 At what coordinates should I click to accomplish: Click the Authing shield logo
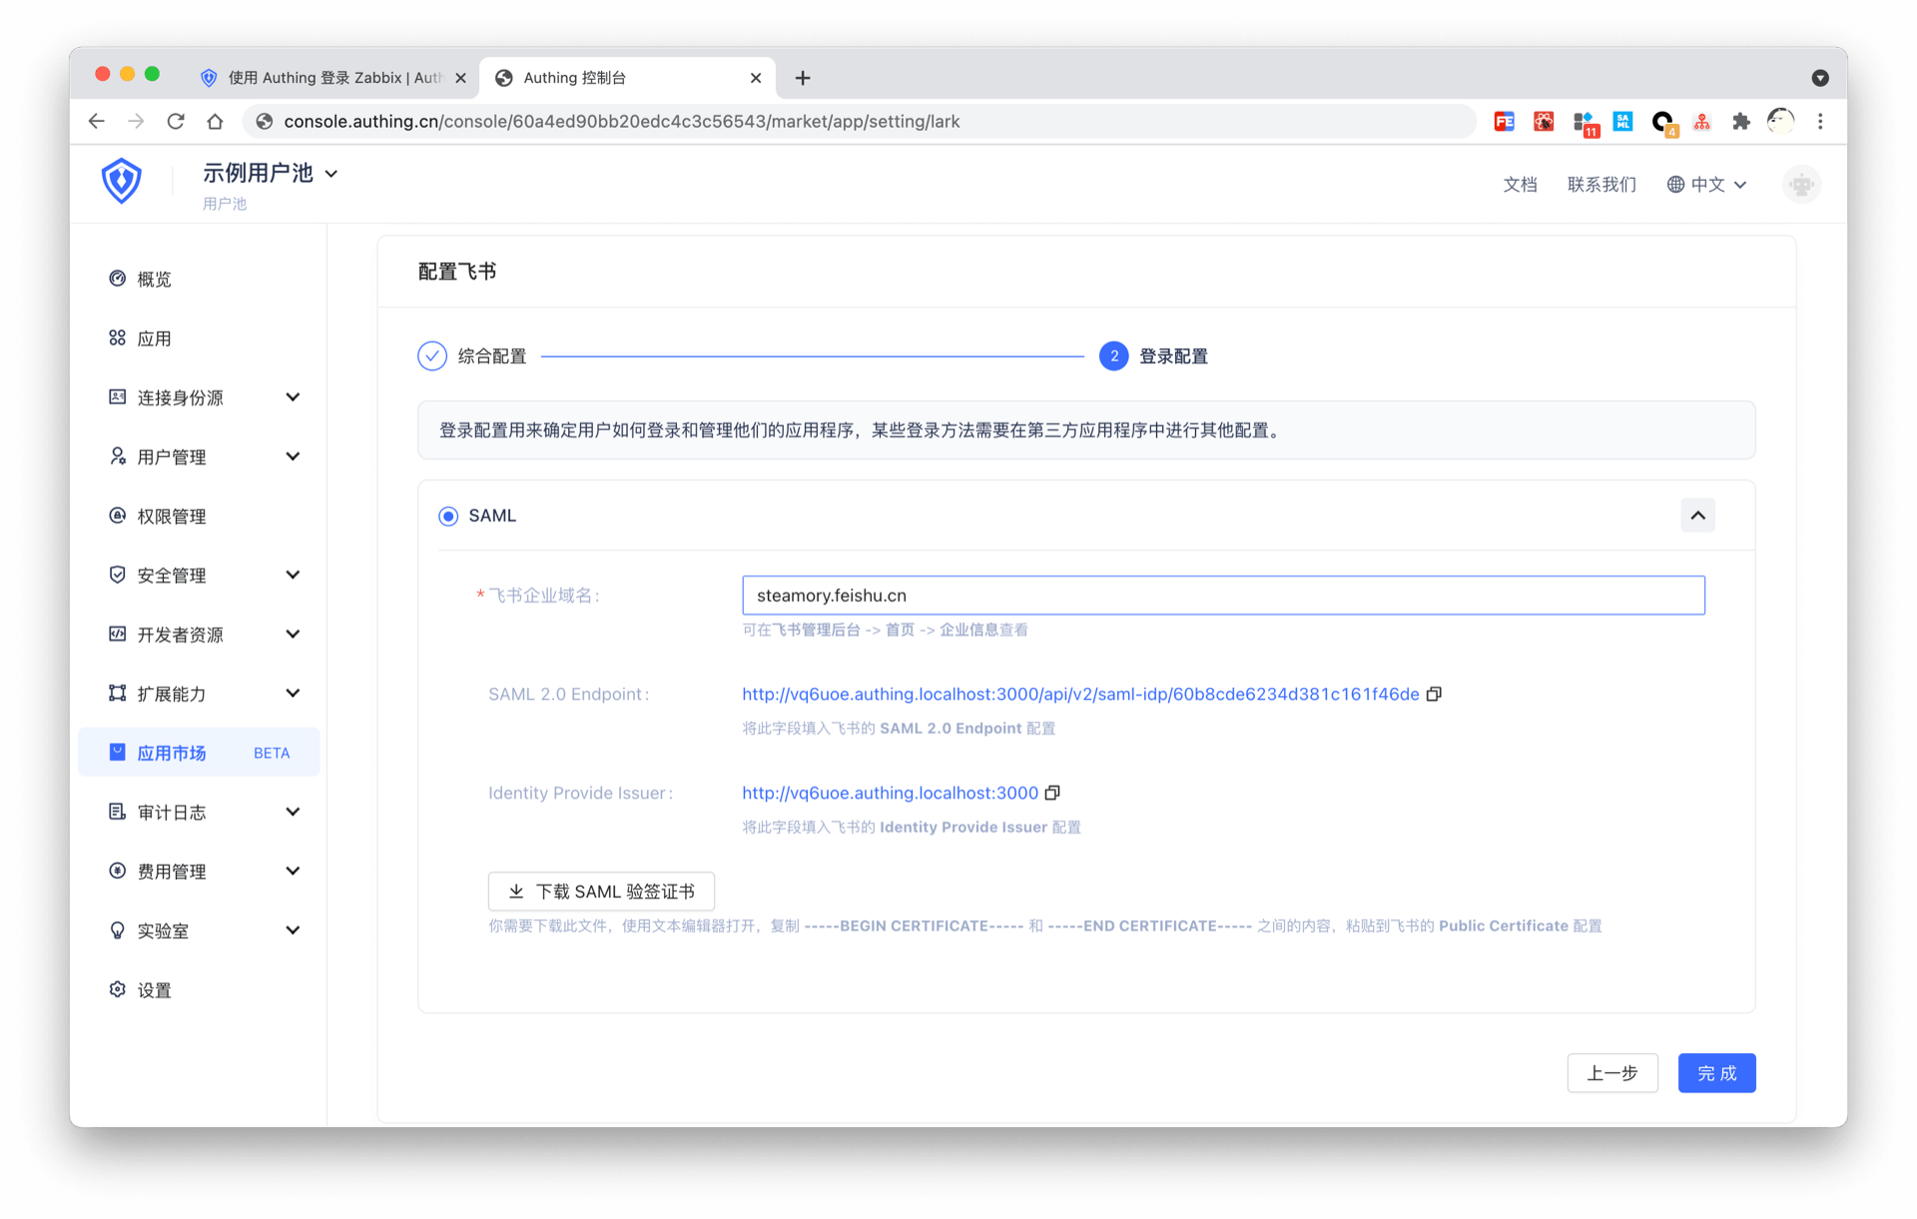point(122,181)
